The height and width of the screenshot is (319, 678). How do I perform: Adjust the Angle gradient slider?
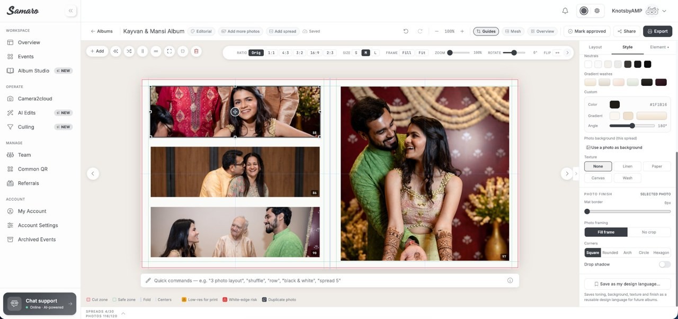coord(632,126)
